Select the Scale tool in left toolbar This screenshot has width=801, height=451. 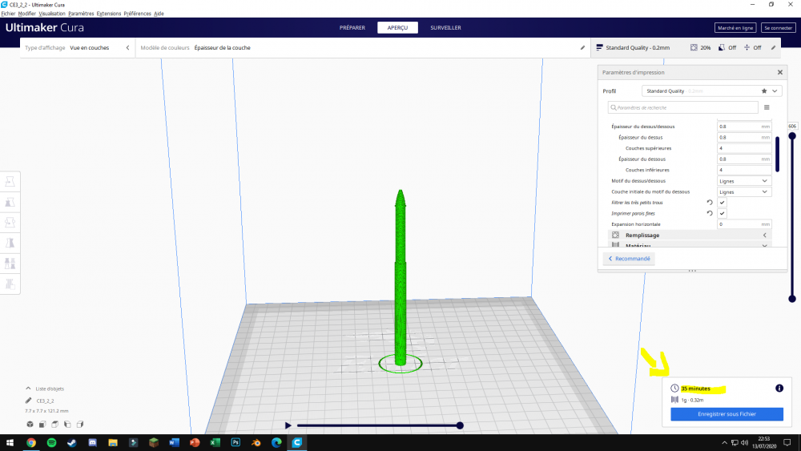tap(10, 202)
